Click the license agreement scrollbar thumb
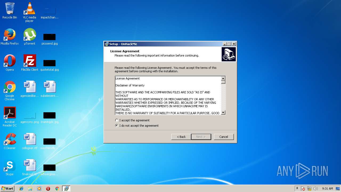 pyautogui.click(x=223, y=82)
